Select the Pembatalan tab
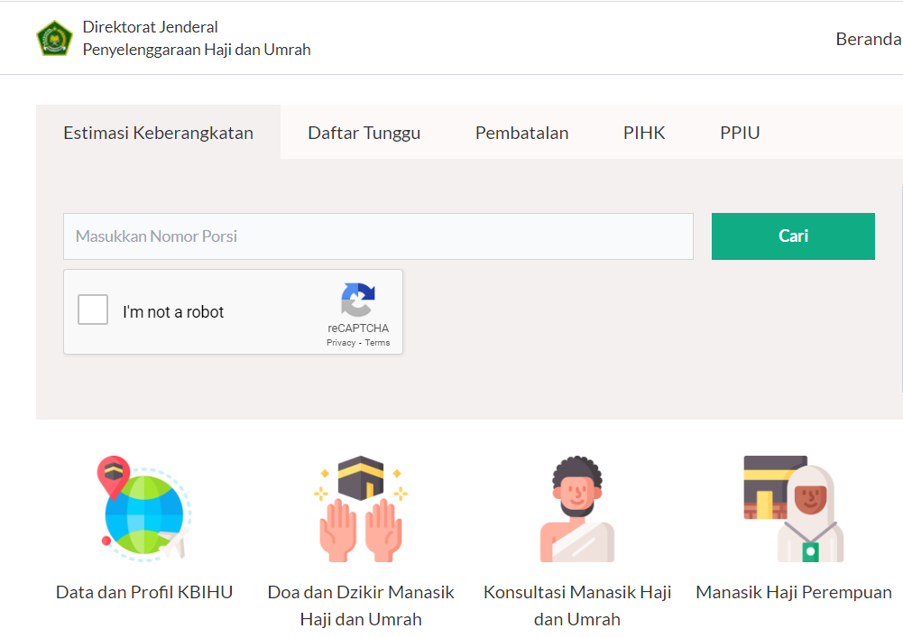The image size is (903, 638). 521,133
